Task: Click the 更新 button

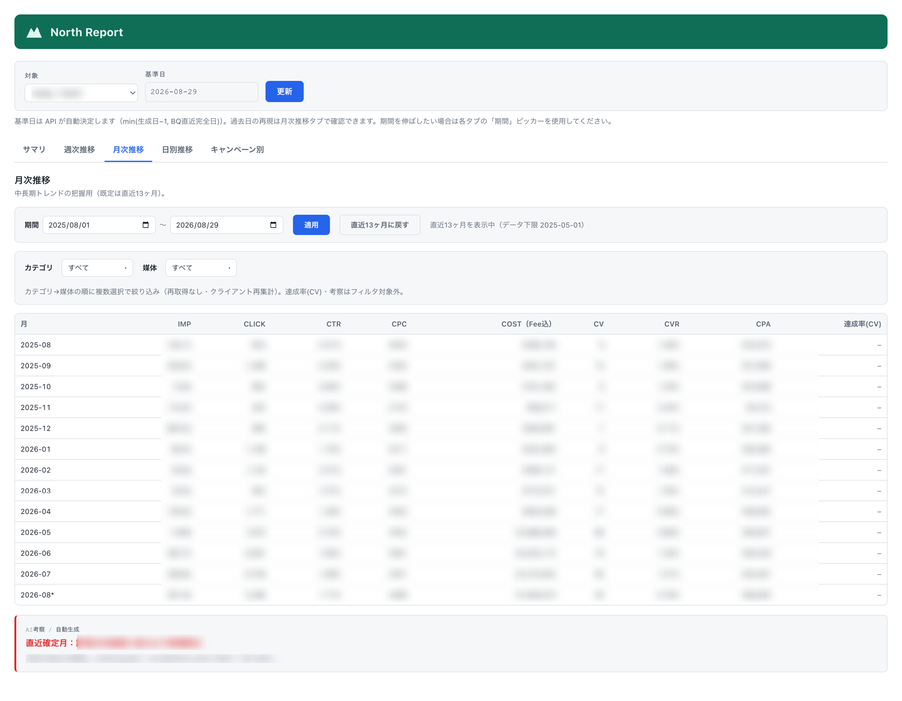Action: click(x=285, y=91)
